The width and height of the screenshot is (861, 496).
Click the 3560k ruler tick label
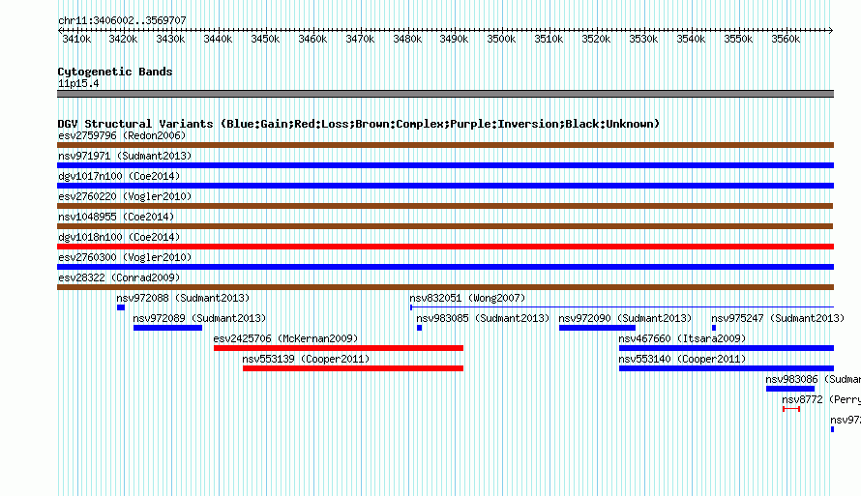click(x=786, y=39)
